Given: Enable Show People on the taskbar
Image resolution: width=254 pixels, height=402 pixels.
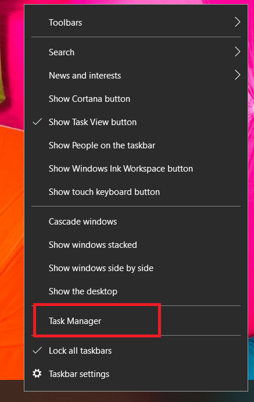Looking at the screenshot, I should click(136, 145).
